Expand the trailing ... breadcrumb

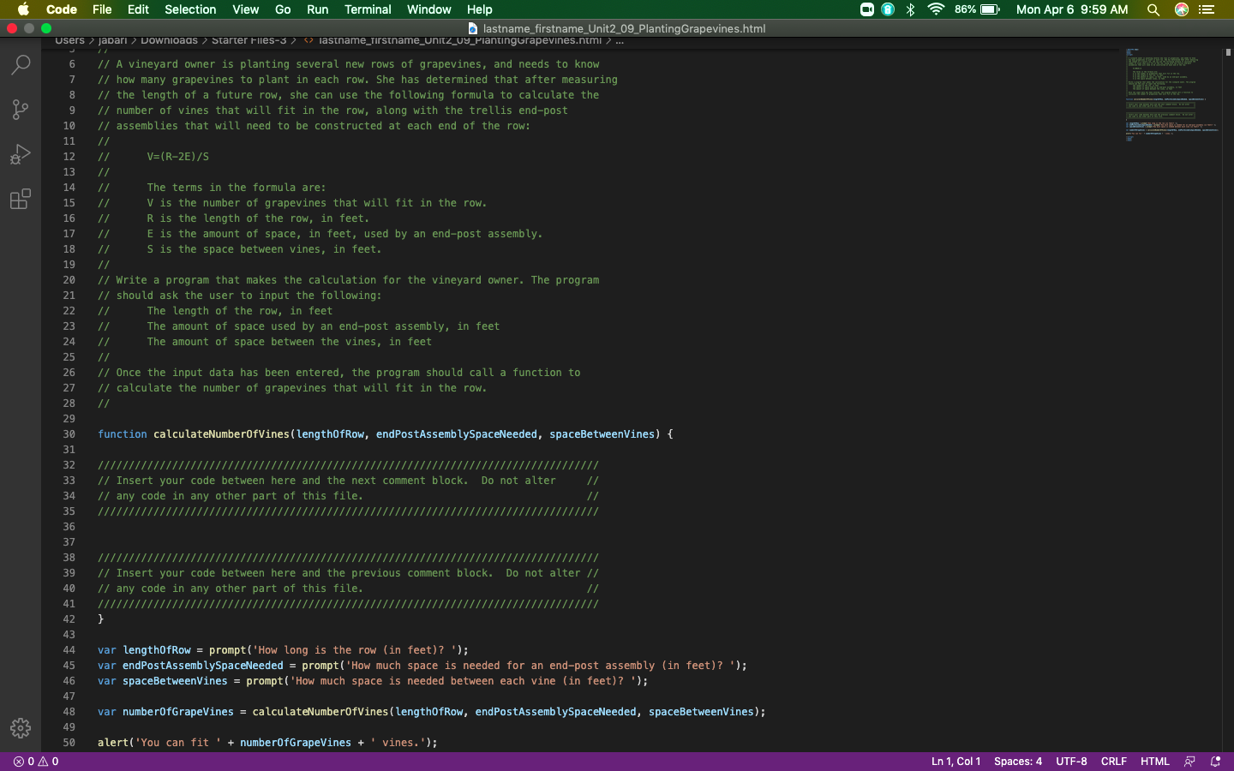point(619,40)
